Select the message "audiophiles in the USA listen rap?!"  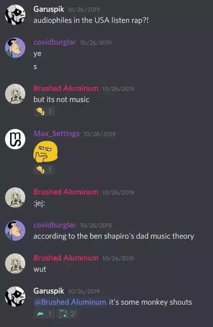91,20
